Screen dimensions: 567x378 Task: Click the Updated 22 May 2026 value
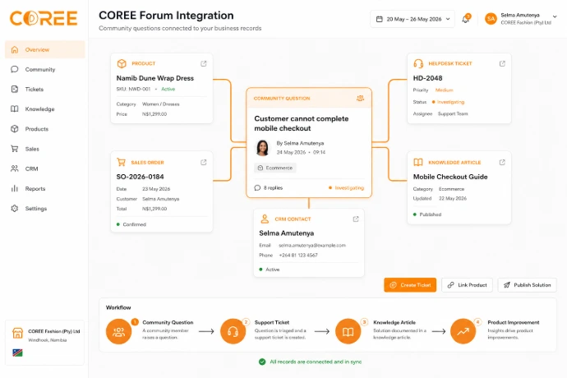pyautogui.click(x=453, y=198)
